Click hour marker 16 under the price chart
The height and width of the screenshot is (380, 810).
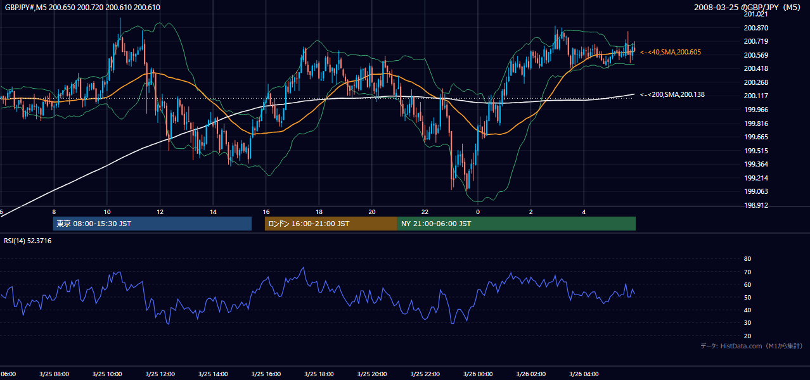point(266,212)
